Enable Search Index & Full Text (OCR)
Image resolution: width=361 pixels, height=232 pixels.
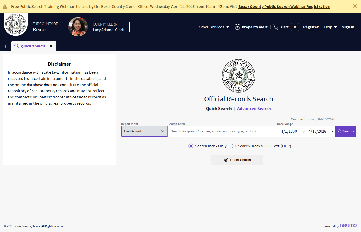tap(234, 146)
